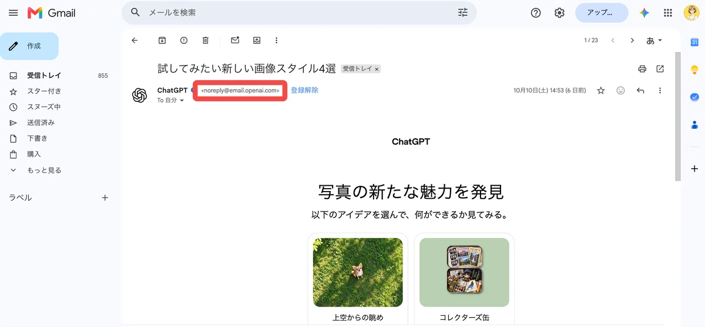The image size is (705, 327).
Task: Open the account profile avatar
Action: (x=691, y=13)
